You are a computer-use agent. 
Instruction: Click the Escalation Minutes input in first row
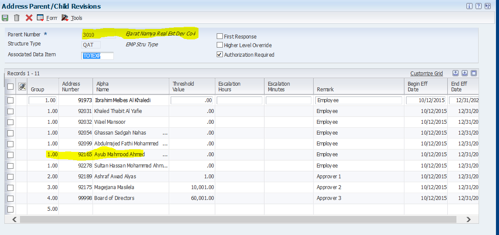coord(288,100)
